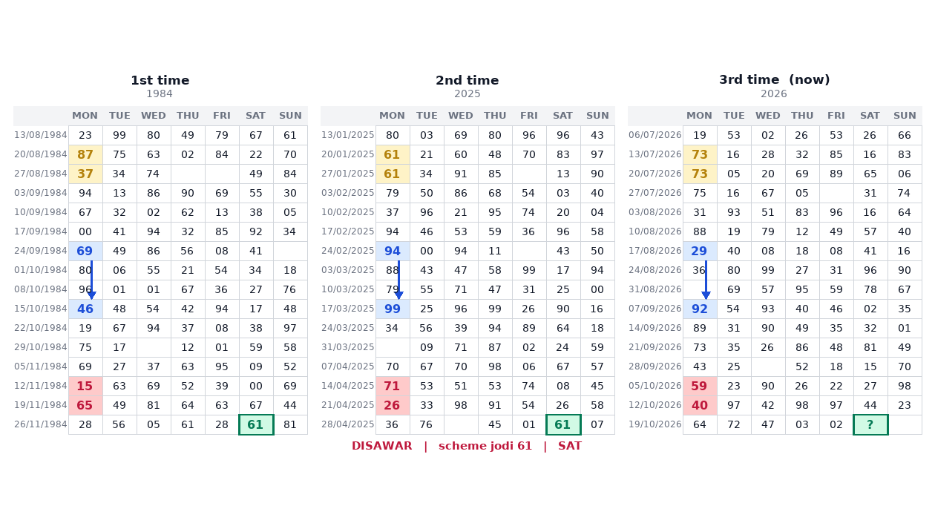Click red cell 15 on 12/11/1984
935x526 pixels.
tap(85, 386)
